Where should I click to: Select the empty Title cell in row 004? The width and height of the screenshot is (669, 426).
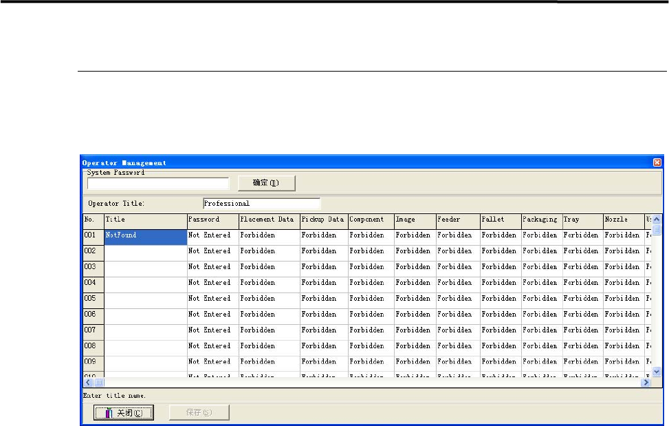tap(145, 283)
